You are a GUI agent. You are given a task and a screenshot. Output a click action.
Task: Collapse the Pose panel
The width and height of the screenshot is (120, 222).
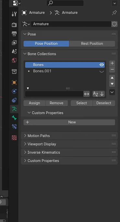(25, 34)
